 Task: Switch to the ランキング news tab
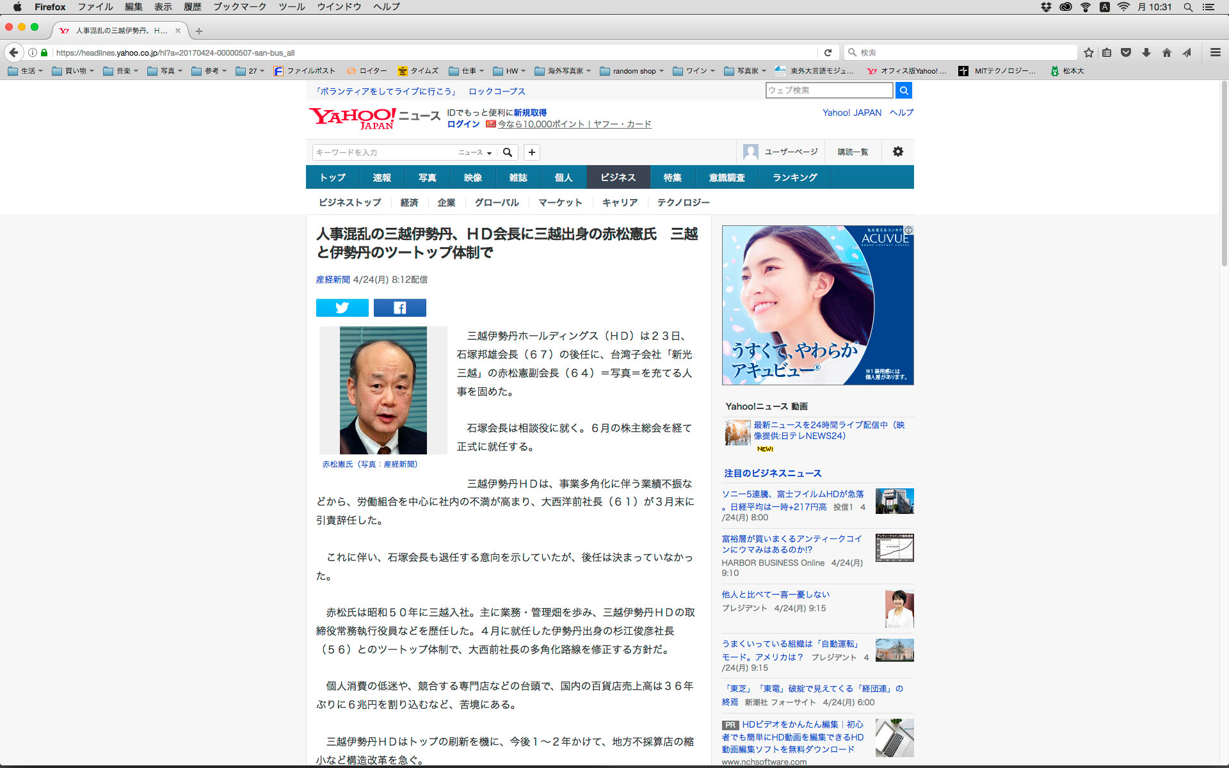(x=794, y=177)
